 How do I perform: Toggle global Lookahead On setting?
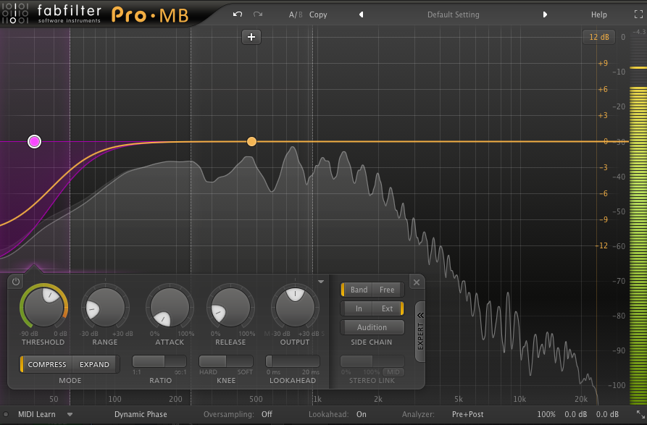(x=361, y=414)
